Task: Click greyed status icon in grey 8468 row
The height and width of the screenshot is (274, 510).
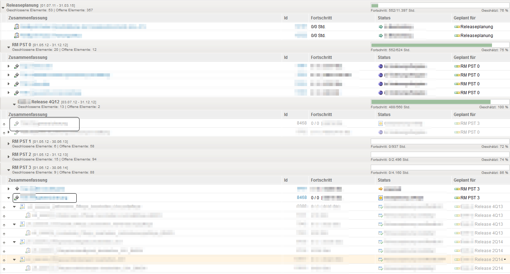Action: (381, 123)
